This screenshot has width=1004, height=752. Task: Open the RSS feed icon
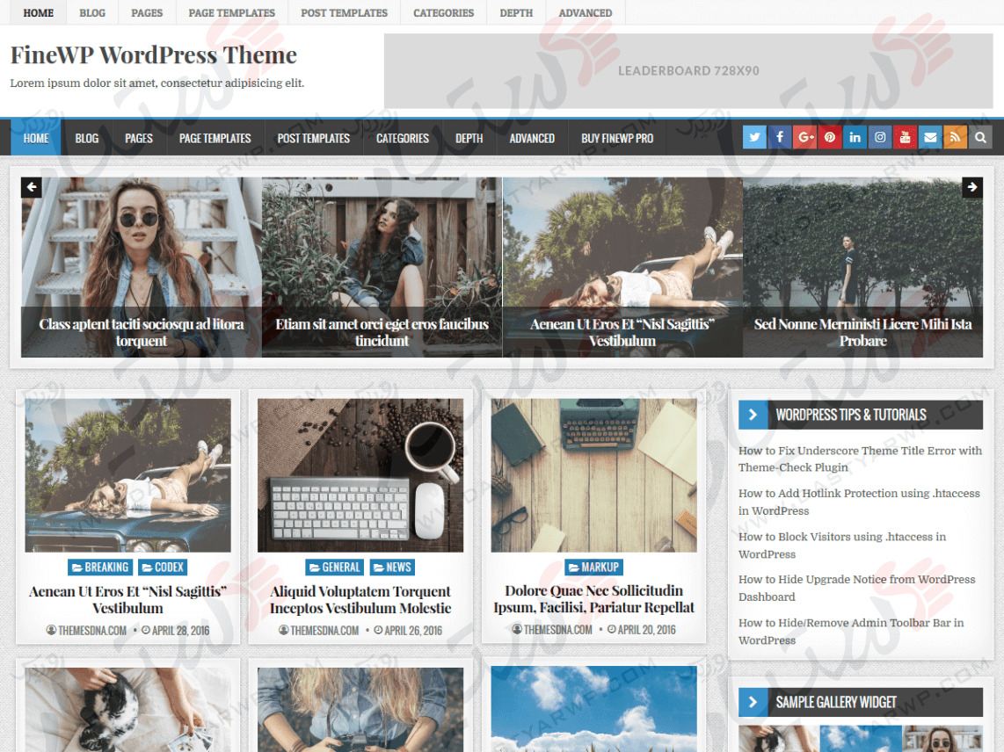tap(956, 137)
